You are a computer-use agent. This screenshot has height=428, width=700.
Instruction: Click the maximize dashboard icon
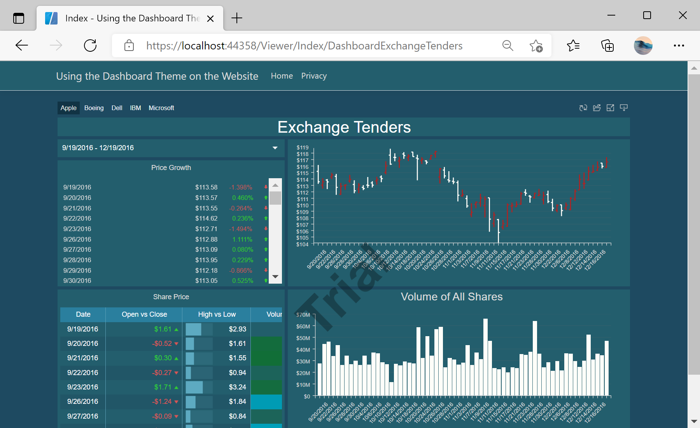click(610, 108)
